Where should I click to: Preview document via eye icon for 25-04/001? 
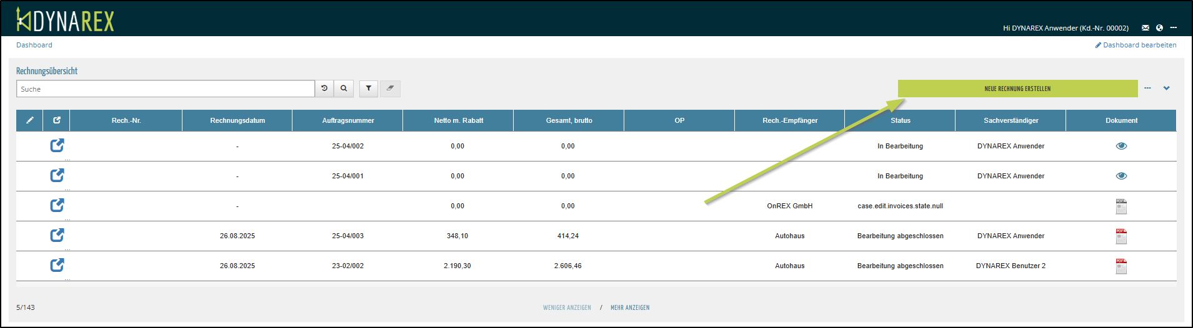(1121, 176)
